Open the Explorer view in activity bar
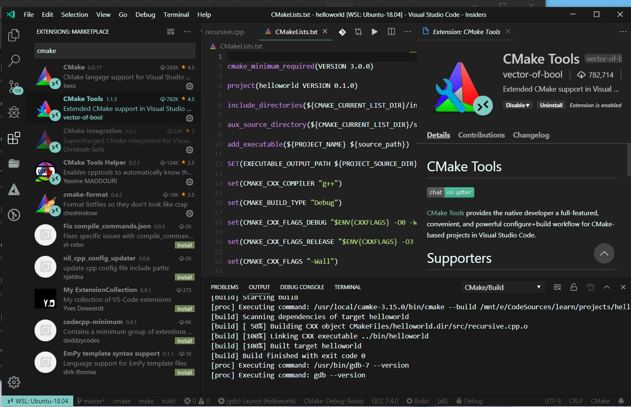Viewport: 631px width, 407px height. (14, 35)
